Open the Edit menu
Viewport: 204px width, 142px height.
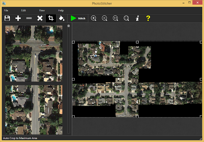[24, 11]
